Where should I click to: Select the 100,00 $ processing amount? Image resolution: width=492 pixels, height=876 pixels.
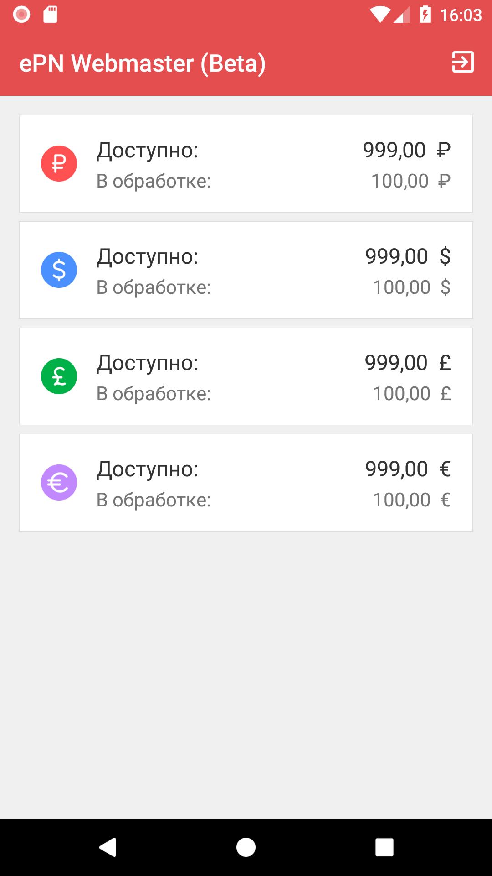412,287
